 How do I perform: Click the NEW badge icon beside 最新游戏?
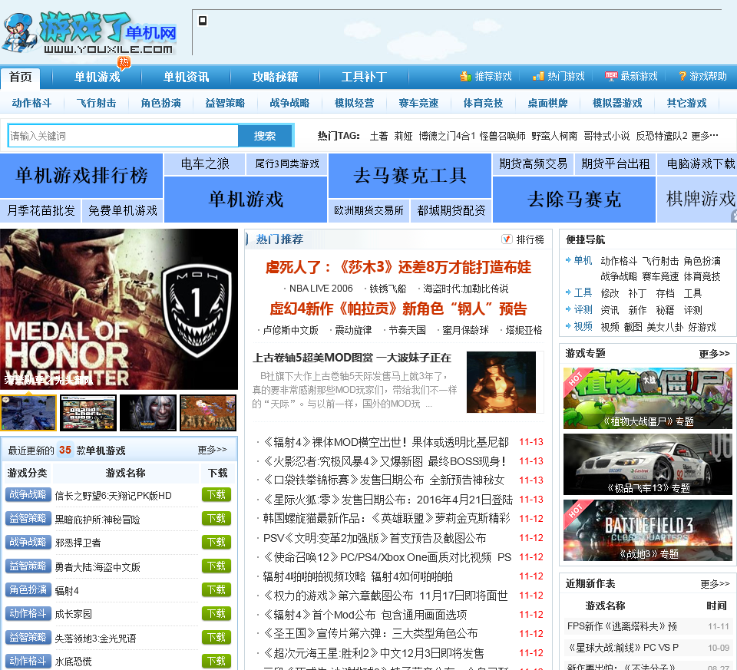tap(611, 76)
